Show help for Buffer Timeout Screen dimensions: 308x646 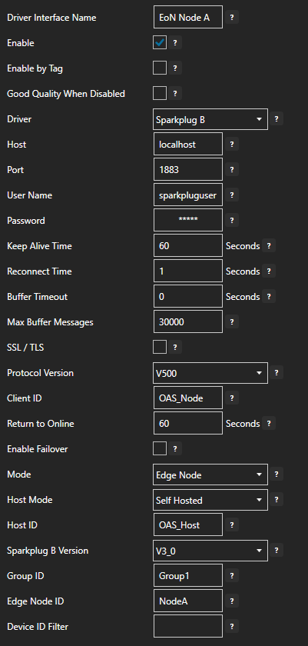click(269, 297)
